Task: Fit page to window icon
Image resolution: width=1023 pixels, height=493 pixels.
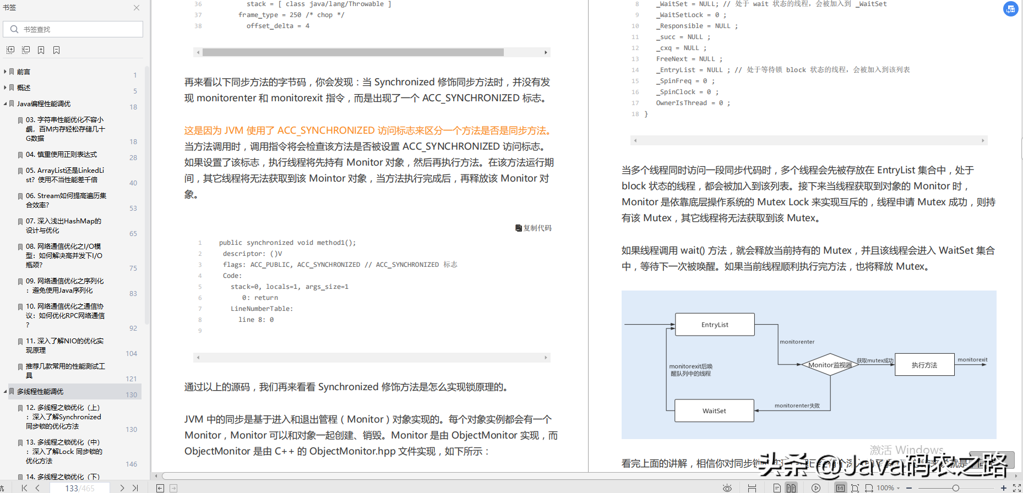Action: (x=855, y=488)
